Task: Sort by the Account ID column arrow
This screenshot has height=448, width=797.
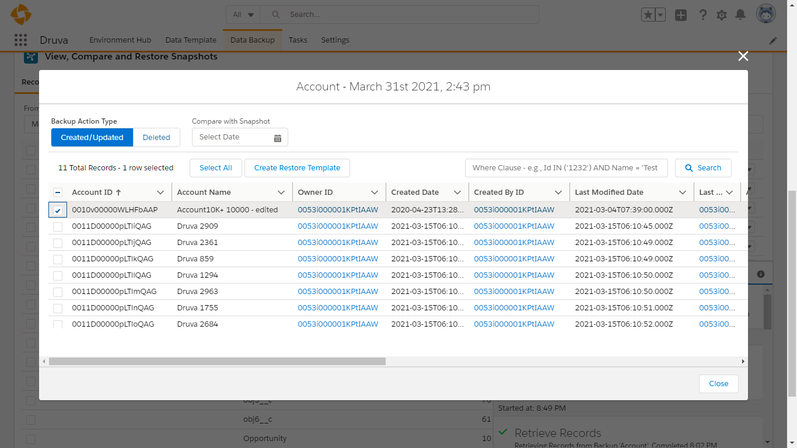Action: 118,192
